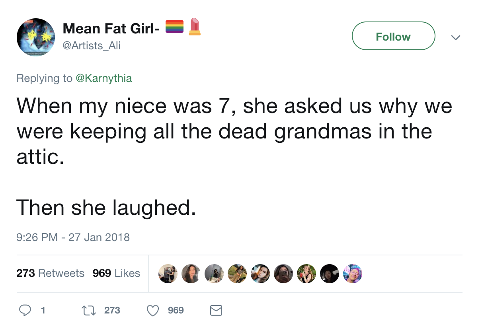This screenshot has width=484, height=327.
Task: Click the first liker avatar, two people standing
Action: tap(168, 274)
